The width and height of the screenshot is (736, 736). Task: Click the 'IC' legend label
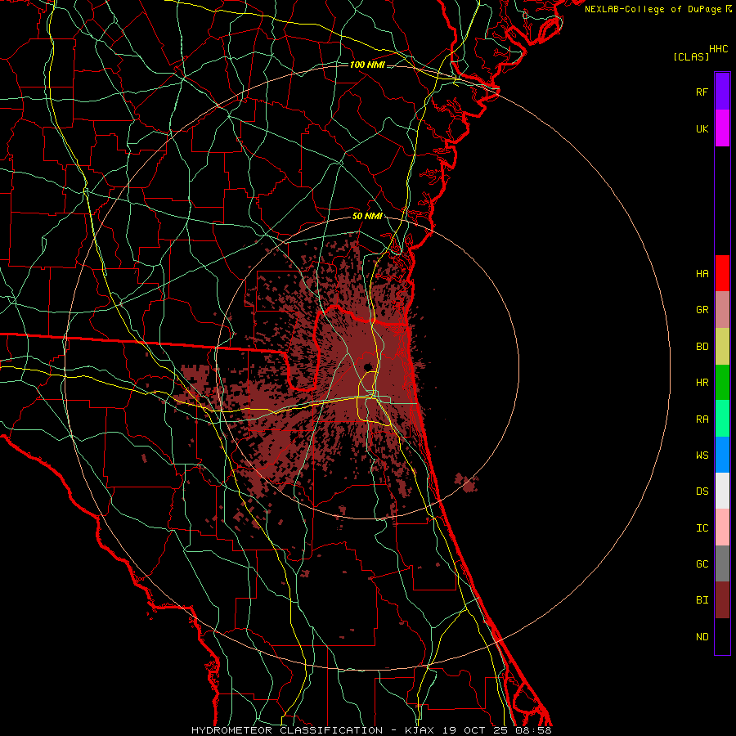[702, 527]
